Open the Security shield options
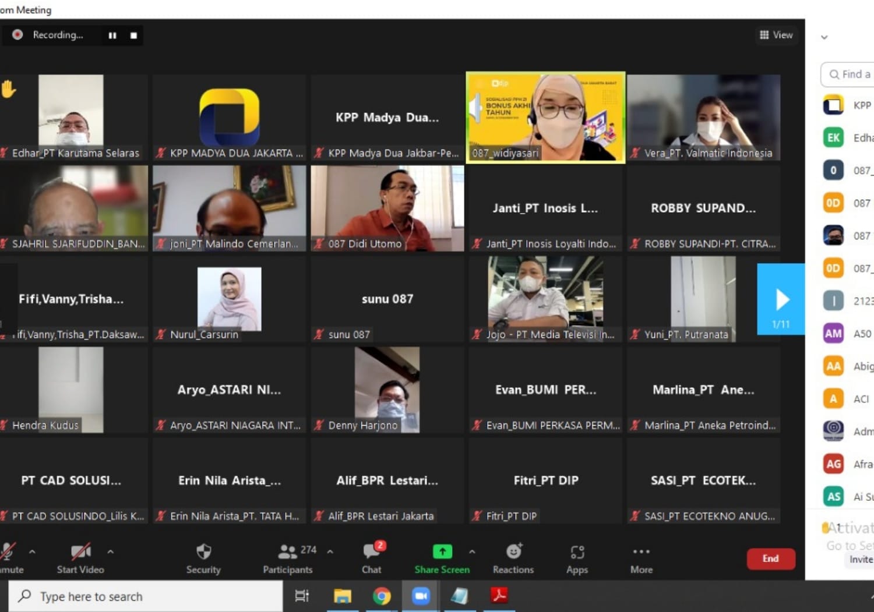This screenshot has height=612, width=874. 203,552
